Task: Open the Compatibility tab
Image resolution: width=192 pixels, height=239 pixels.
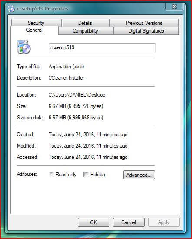Action: pyautogui.click(x=85, y=31)
